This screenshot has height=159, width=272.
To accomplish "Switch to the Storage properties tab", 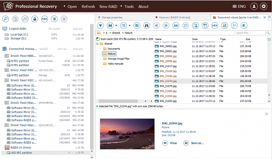I will pos(112,17).
